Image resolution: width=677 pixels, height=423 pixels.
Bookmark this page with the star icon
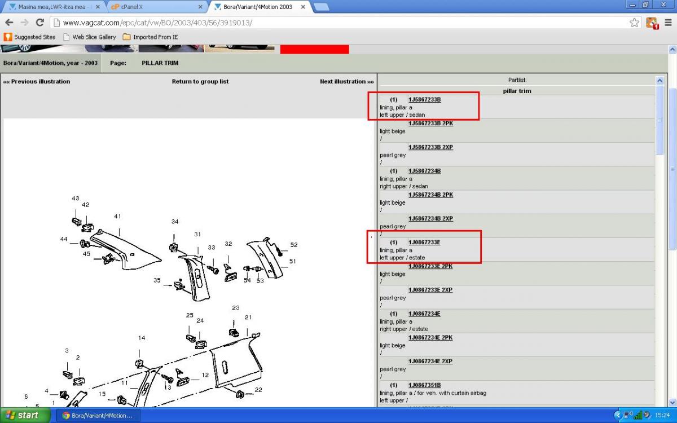pos(635,23)
